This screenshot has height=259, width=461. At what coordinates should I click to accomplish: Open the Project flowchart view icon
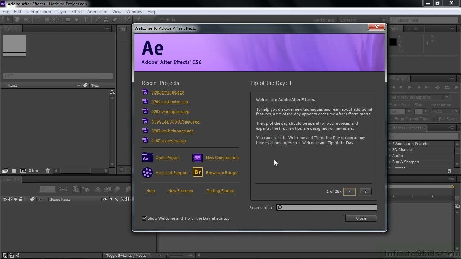(112, 92)
